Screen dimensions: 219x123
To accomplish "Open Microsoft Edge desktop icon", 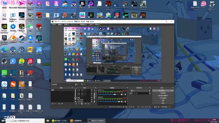I will [x=4, y=52].
